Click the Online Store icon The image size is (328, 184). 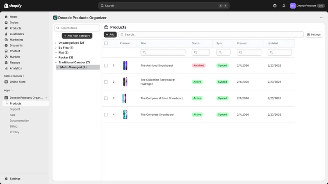click(x=6, y=82)
